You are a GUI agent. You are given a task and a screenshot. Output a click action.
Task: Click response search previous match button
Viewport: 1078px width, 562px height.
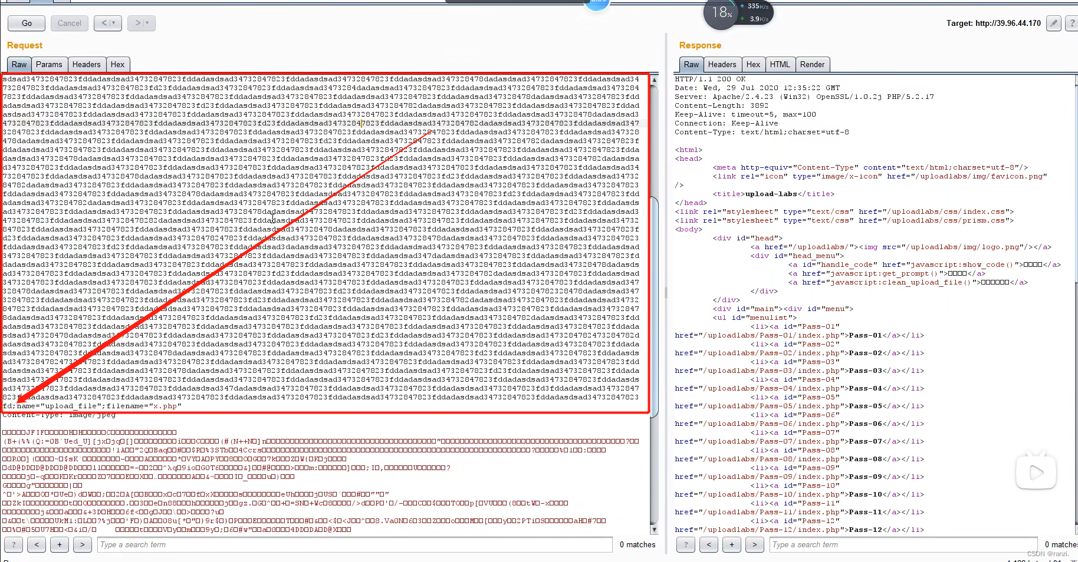point(709,544)
